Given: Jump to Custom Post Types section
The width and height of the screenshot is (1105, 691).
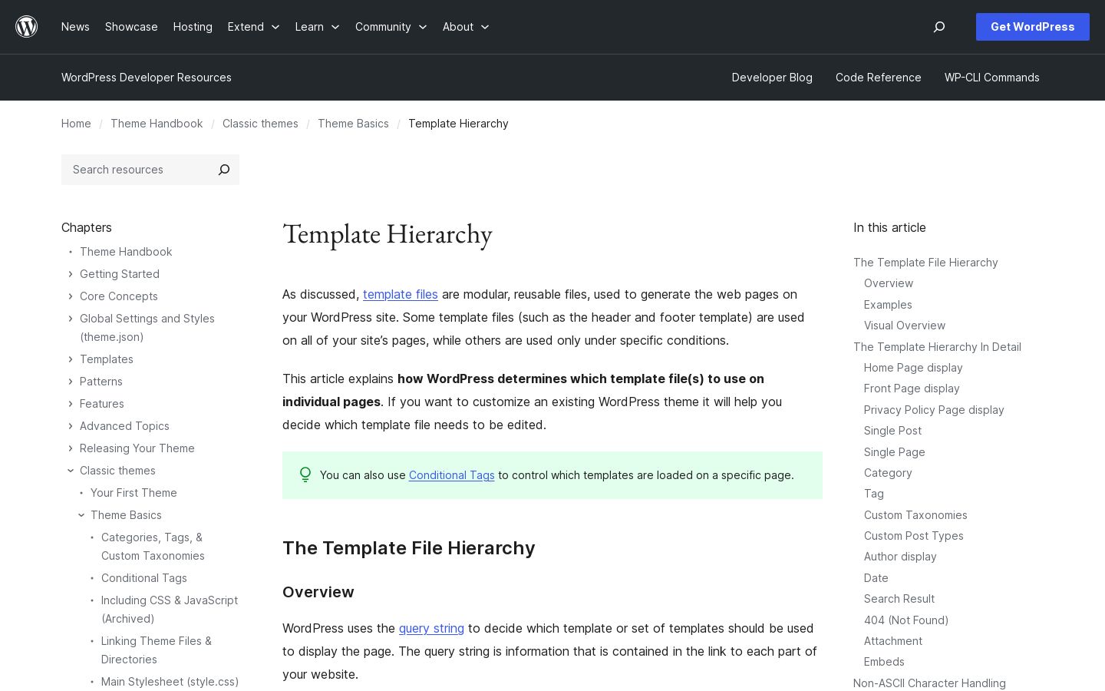Looking at the screenshot, I should point(914,536).
